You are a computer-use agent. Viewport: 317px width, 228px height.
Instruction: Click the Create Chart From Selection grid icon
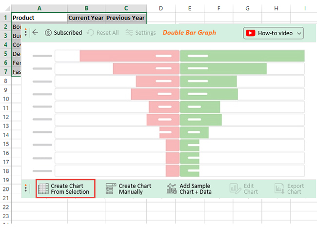click(43, 188)
